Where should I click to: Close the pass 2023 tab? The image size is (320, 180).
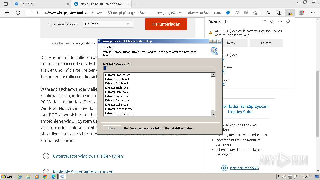68,4
